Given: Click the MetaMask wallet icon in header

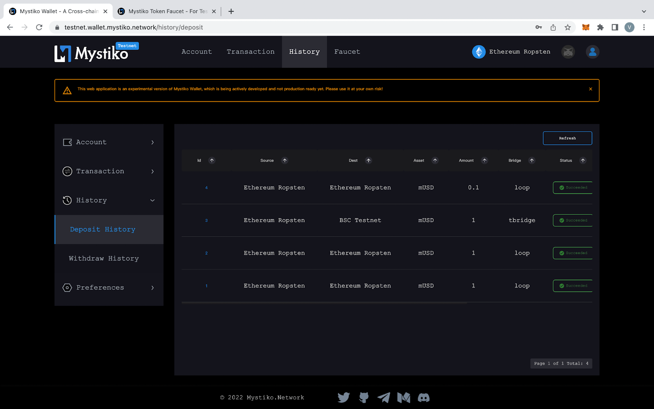Looking at the screenshot, I should 568,52.
